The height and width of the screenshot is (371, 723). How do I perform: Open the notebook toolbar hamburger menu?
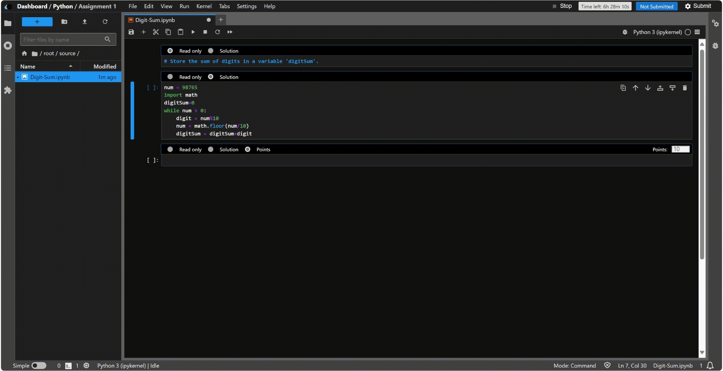coord(697,32)
